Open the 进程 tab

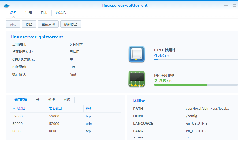coord(29,13)
